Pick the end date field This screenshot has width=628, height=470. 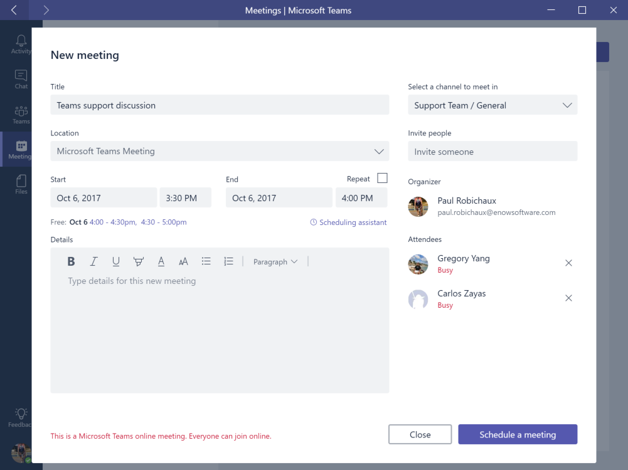(x=279, y=197)
